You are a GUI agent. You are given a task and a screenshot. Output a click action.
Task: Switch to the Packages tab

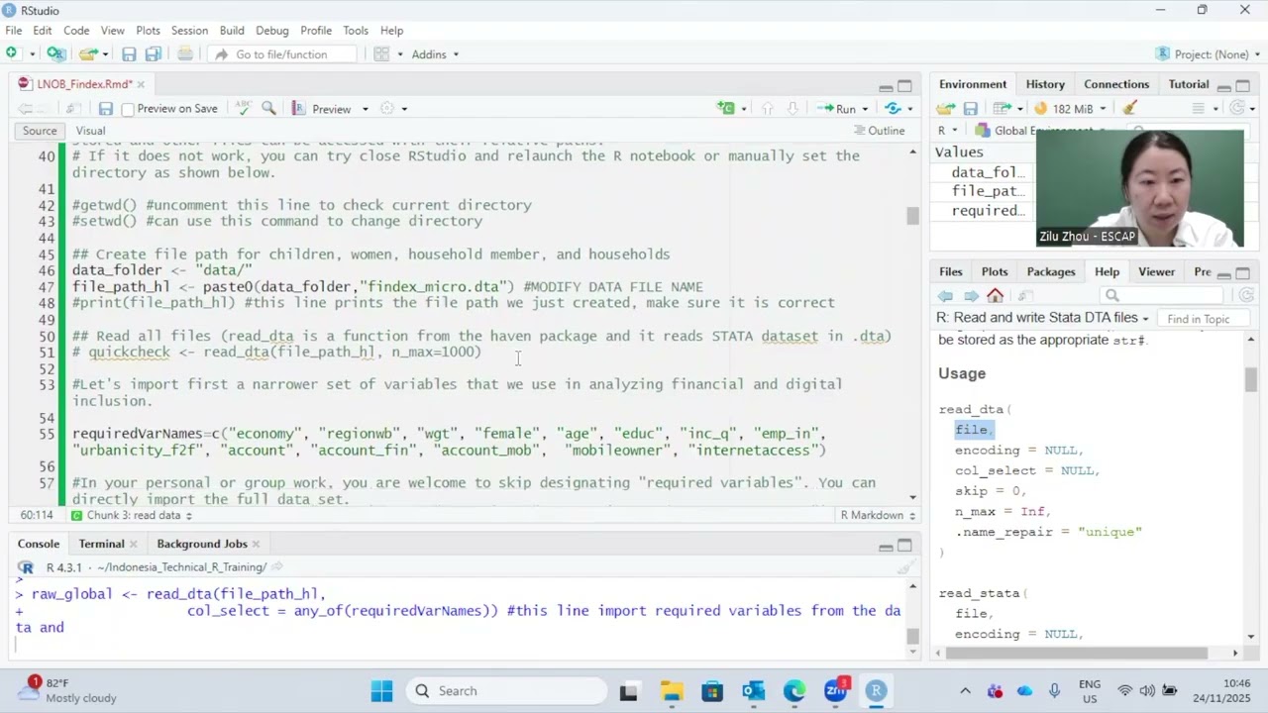[1051, 271]
